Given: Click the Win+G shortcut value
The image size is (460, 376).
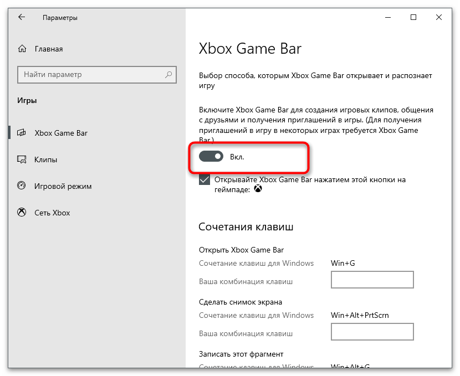Looking at the screenshot, I should (343, 263).
